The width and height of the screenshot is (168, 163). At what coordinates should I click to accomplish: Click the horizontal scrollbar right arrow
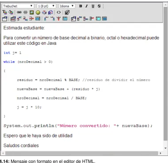[x=160, y=153]
